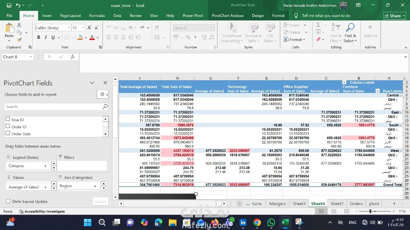Click the zoom slider handle
This screenshot has height=230, width=410.
370,211
